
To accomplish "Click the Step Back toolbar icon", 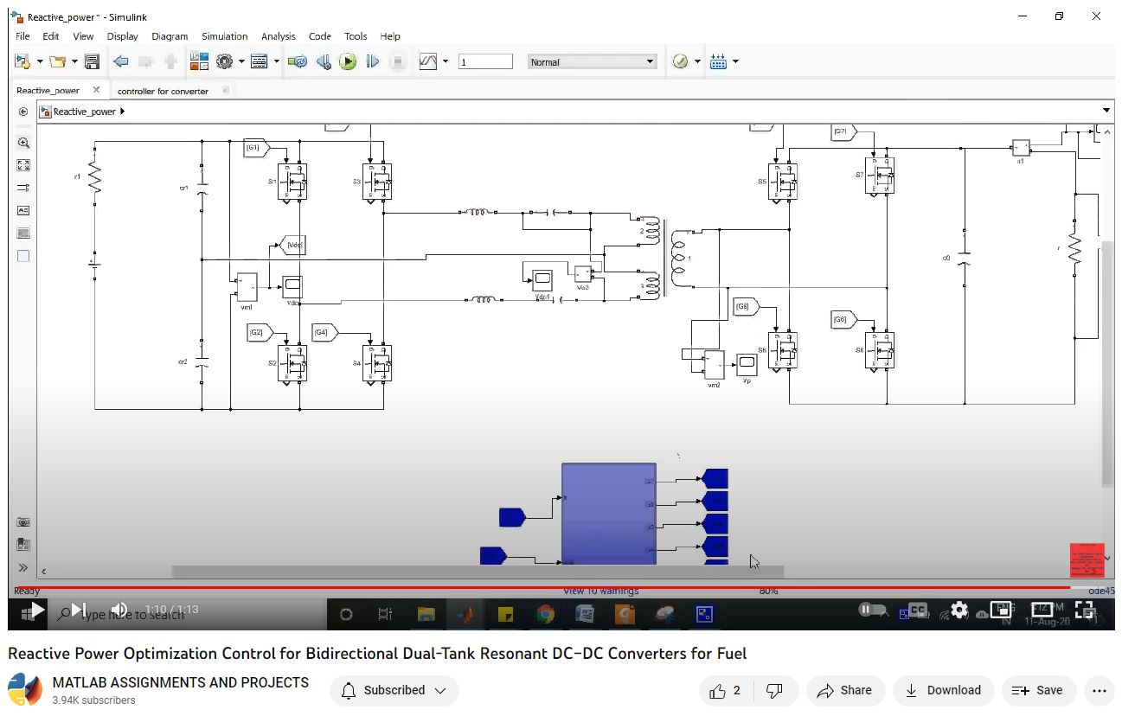I will tap(324, 61).
